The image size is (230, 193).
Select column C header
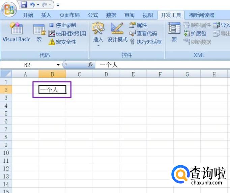(x=79, y=74)
